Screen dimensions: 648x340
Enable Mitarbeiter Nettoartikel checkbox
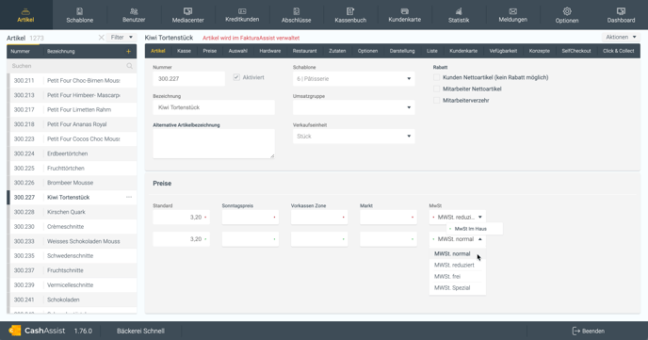[436, 89]
